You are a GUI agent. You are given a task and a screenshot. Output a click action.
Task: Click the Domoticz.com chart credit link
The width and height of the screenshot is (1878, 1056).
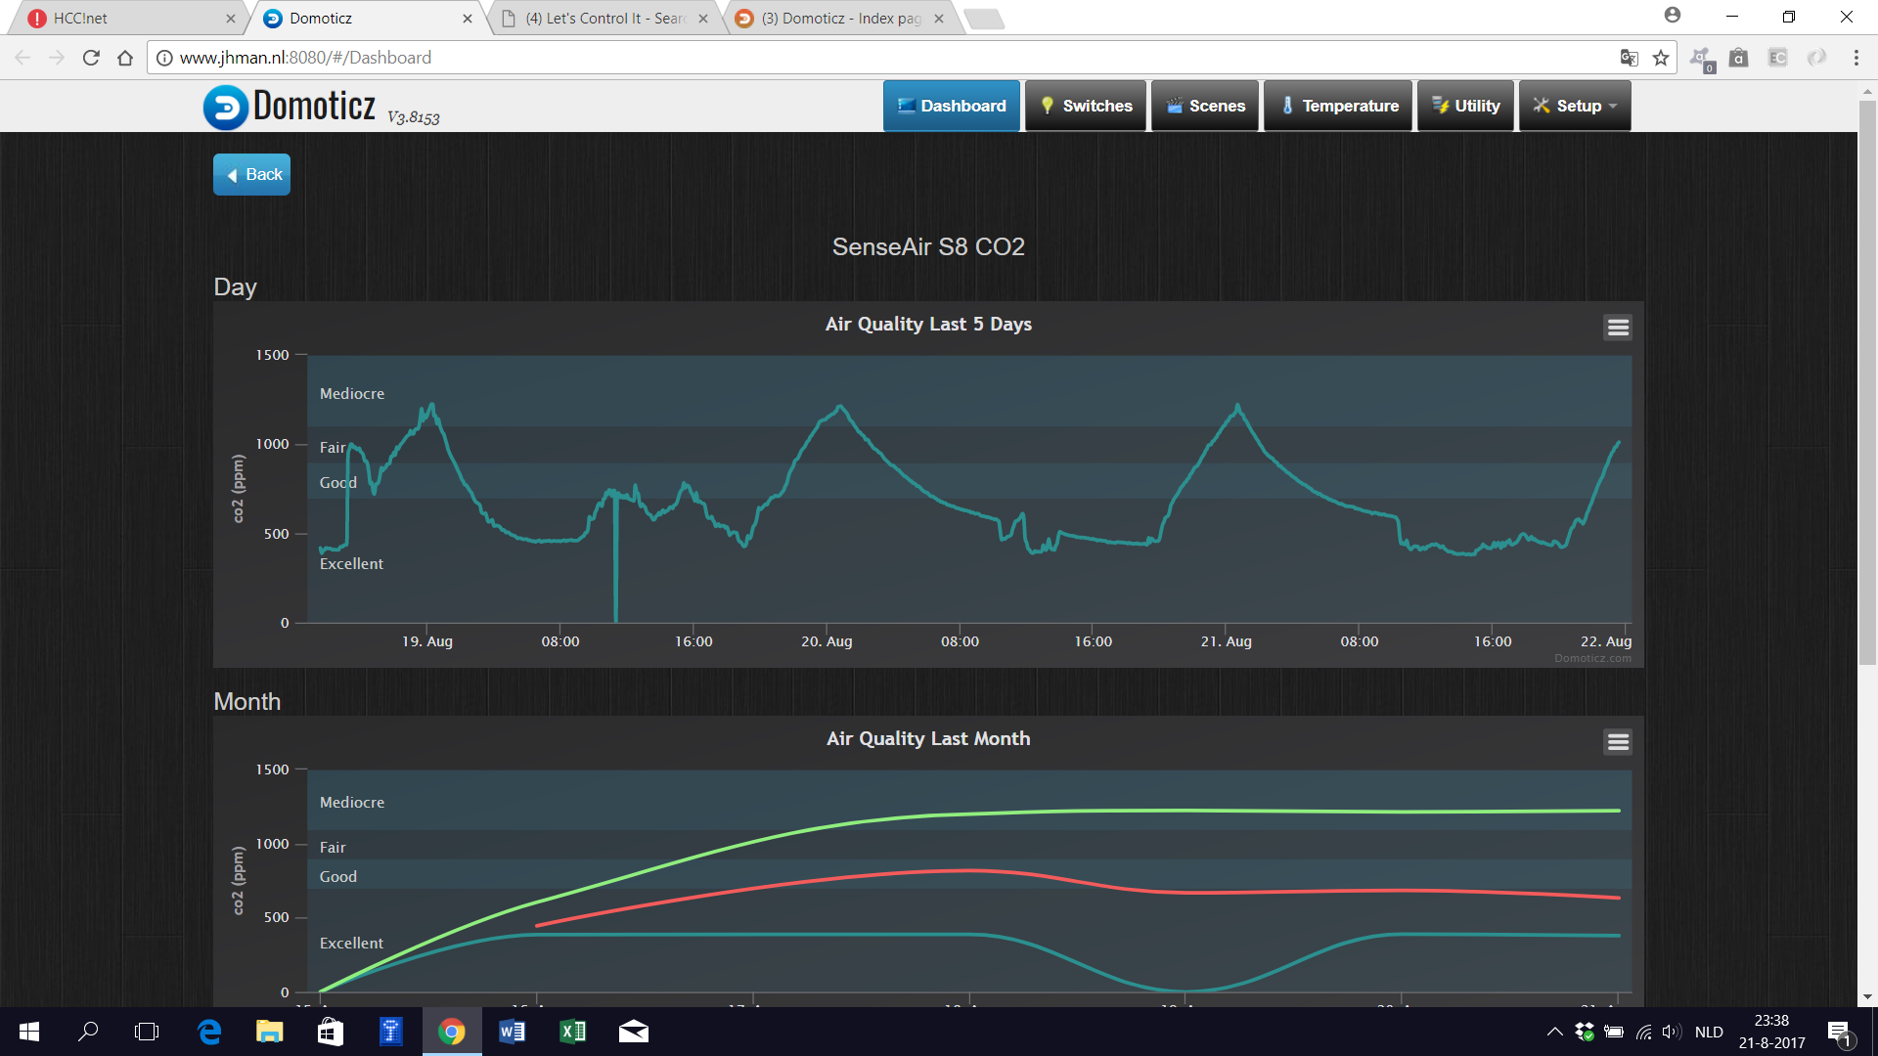click(x=1592, y=658)
